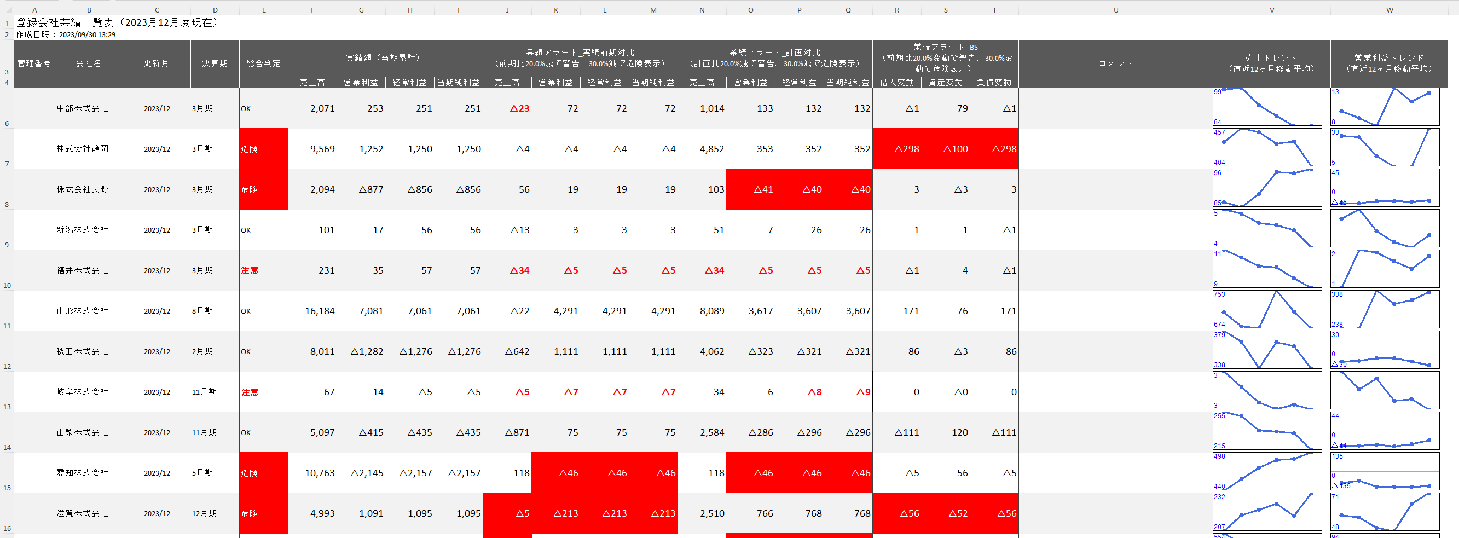This screenshot has height=538, width=1459.
Task: Select 山形株式会社's sales value 16,184
Action: [x=312, y=311]
